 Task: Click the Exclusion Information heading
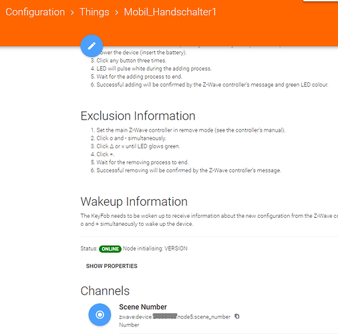[x=138, y=116]
